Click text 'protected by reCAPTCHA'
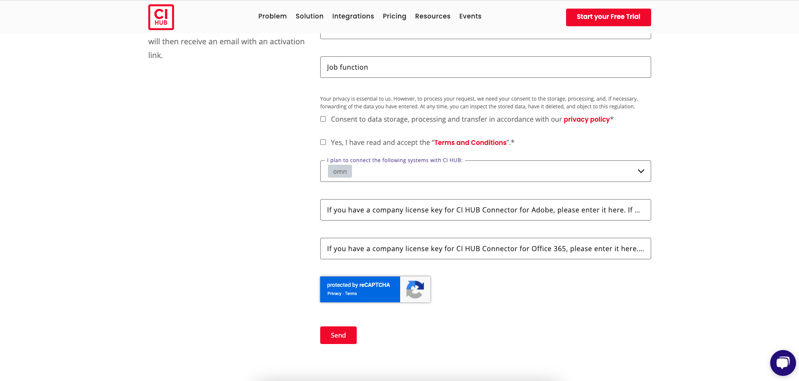 358,285
